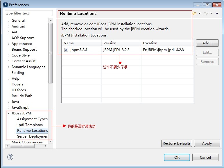Click the tree vertical scrollbar thumb
The height and width of the screenshot is (168, 224).
pos(51,53)
